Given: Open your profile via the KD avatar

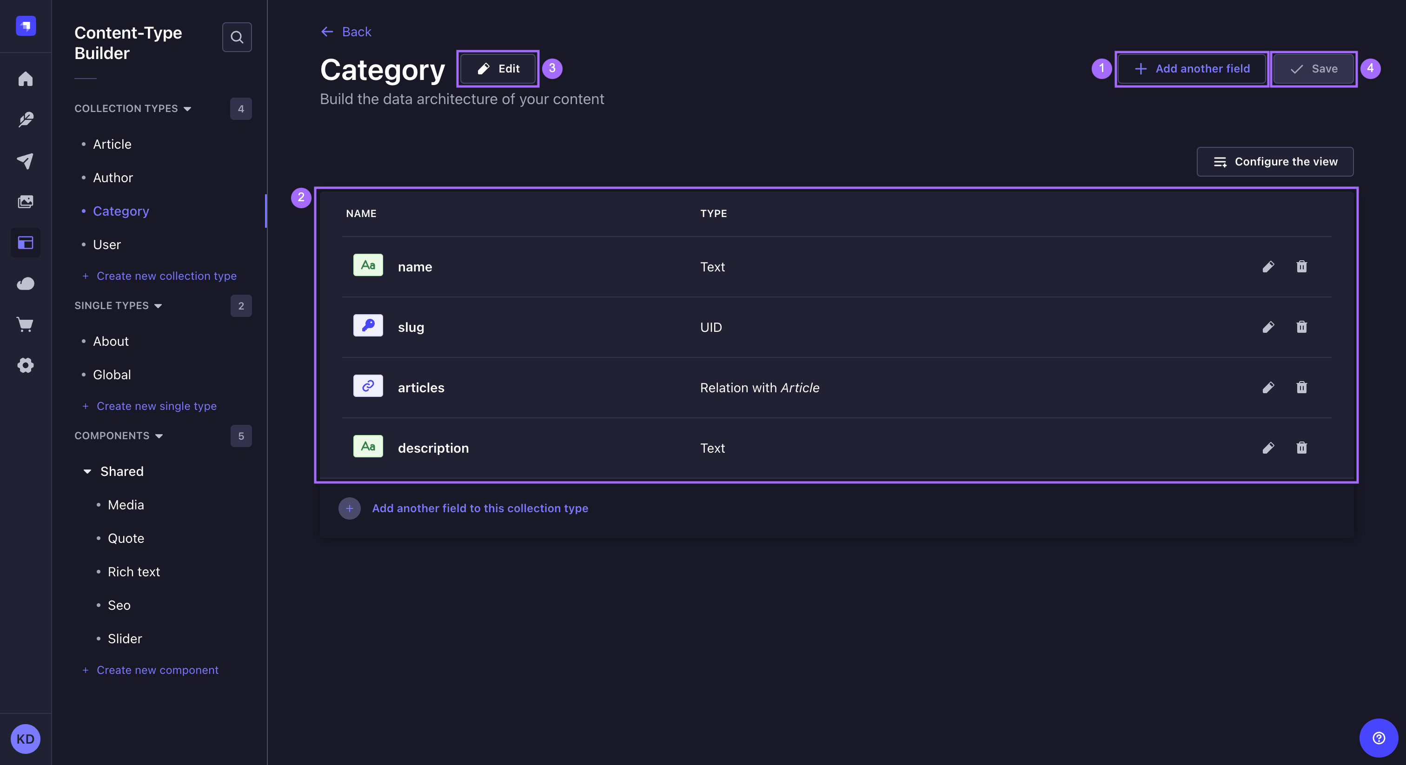Looking at the screenshot, I should 25,739.
